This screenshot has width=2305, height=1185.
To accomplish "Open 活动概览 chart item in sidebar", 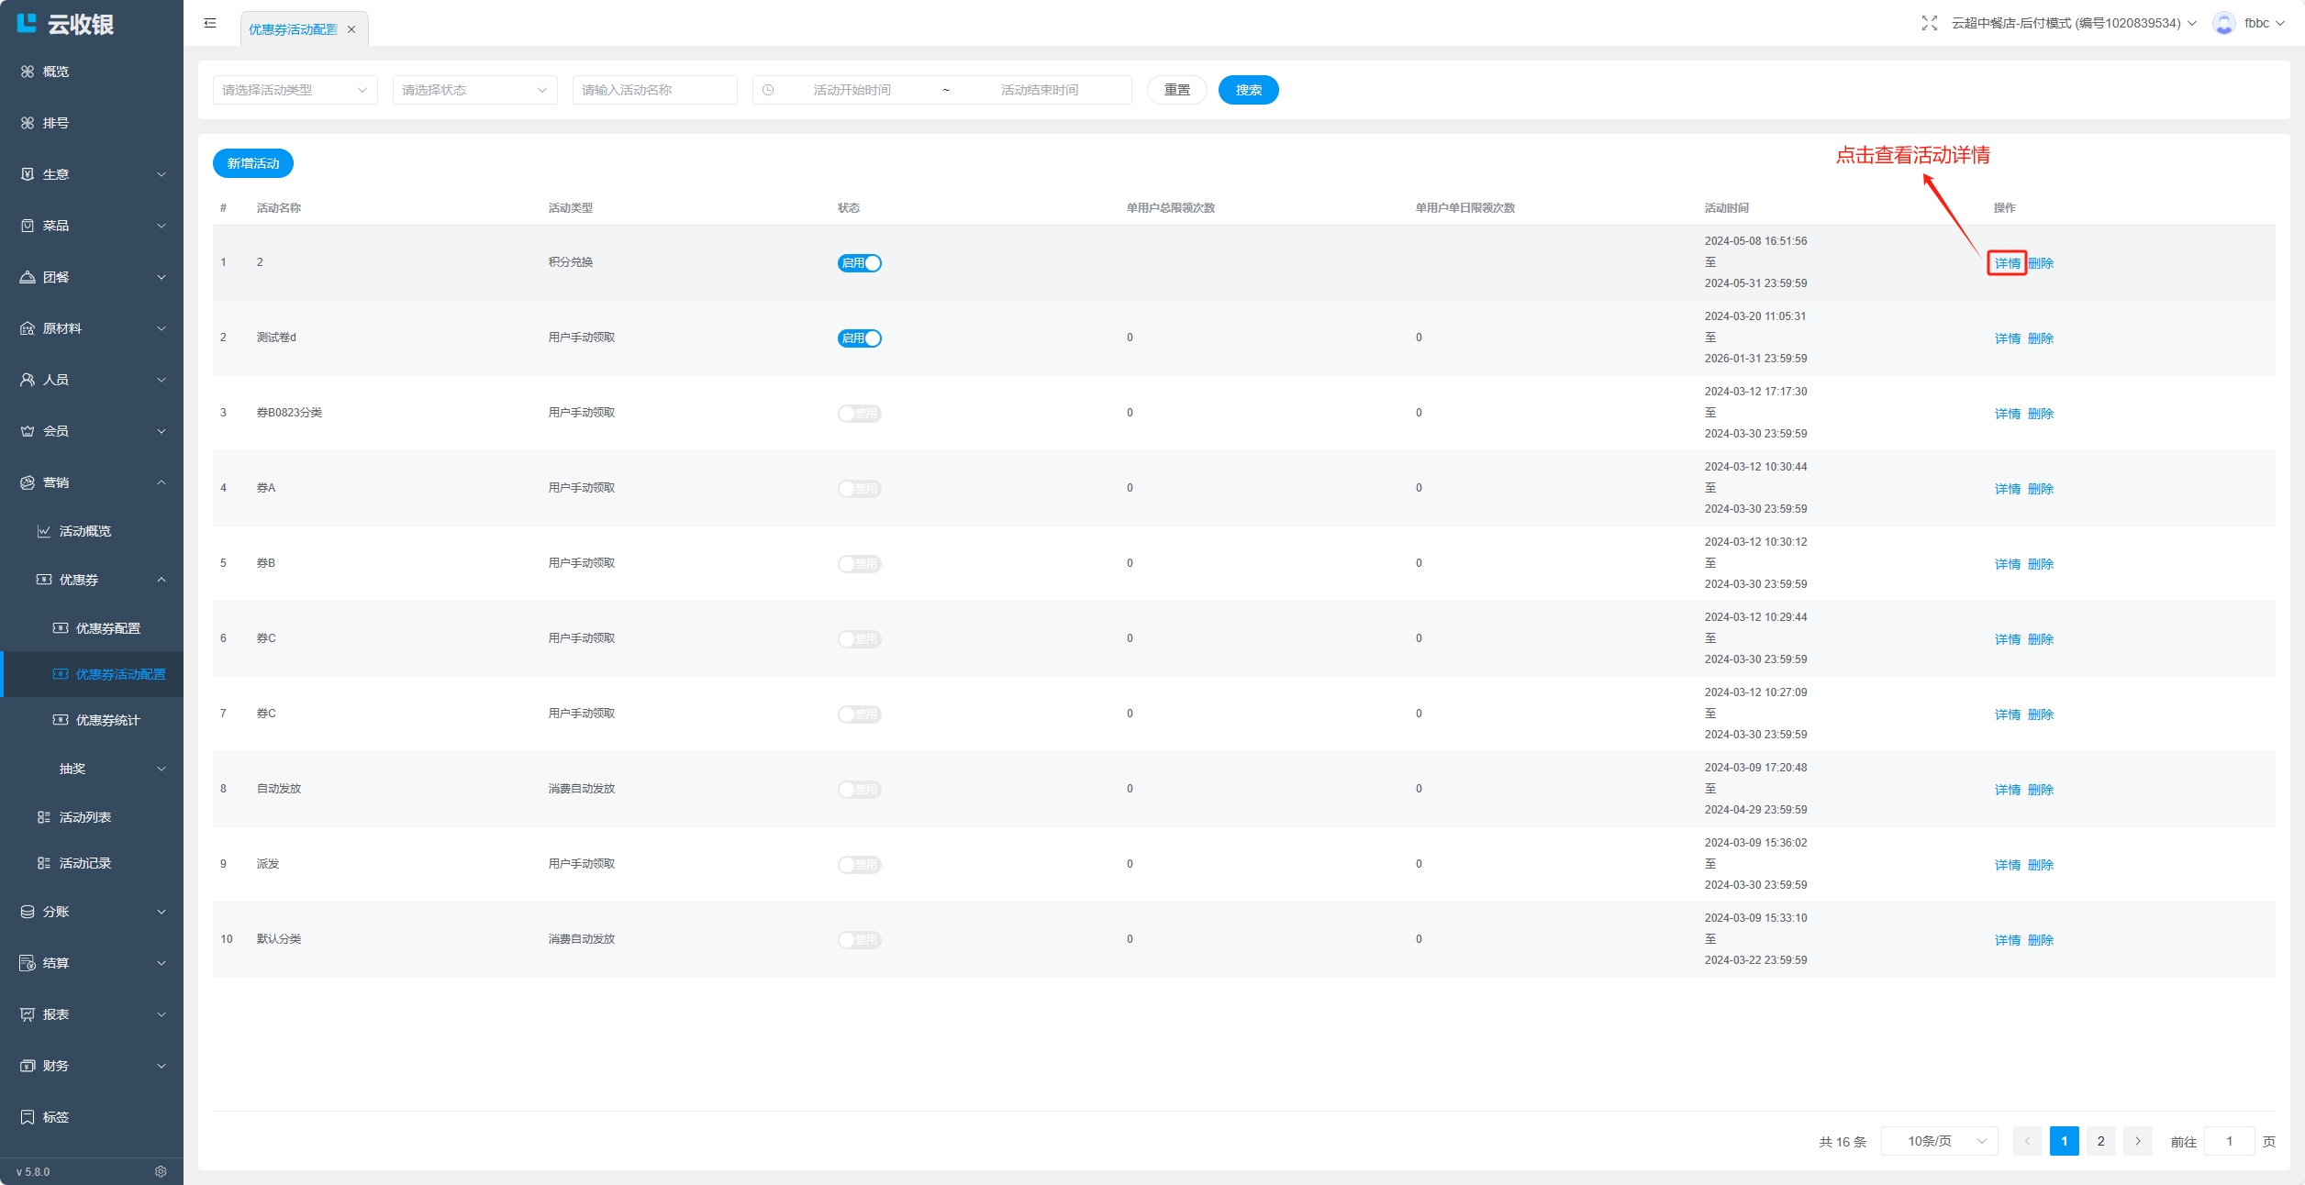I will coord(84,531).
